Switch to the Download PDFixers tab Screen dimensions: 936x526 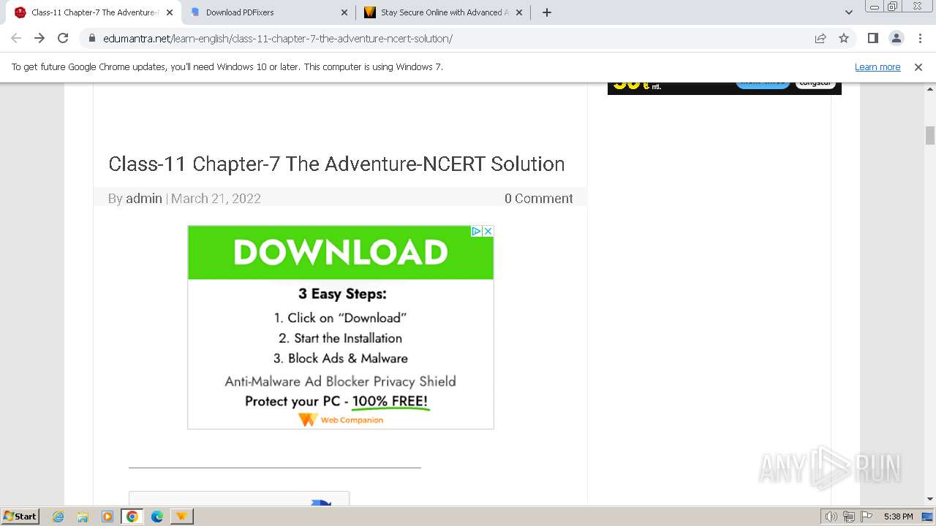point(269,12)
